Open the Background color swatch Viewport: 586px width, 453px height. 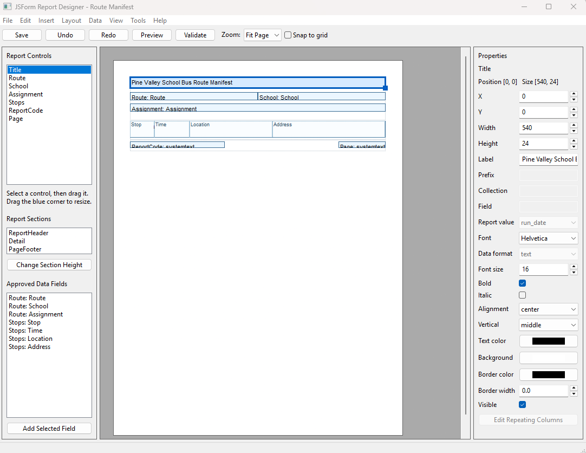[x=548, y=358]
